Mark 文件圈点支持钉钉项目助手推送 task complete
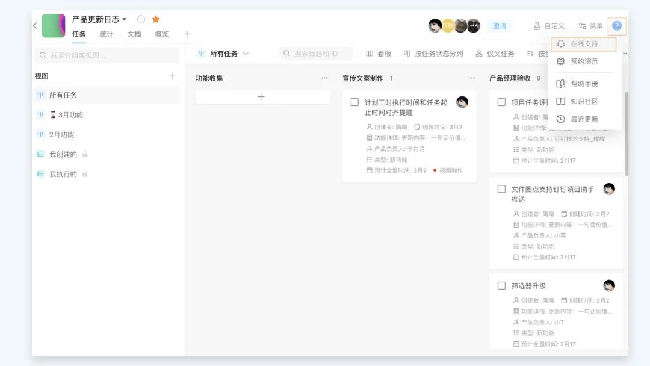 [x=501, y=189]
